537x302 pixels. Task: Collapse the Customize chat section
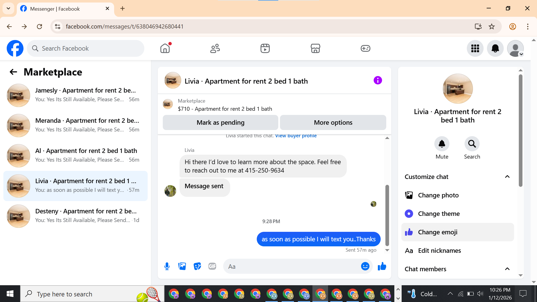(507, 177)
